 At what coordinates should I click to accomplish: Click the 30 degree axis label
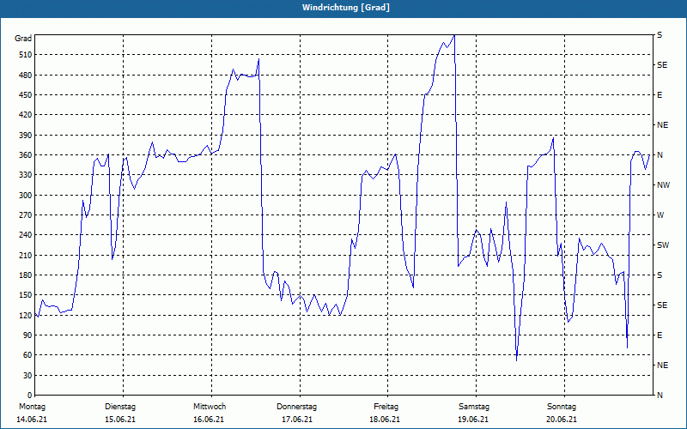point(28,376)
